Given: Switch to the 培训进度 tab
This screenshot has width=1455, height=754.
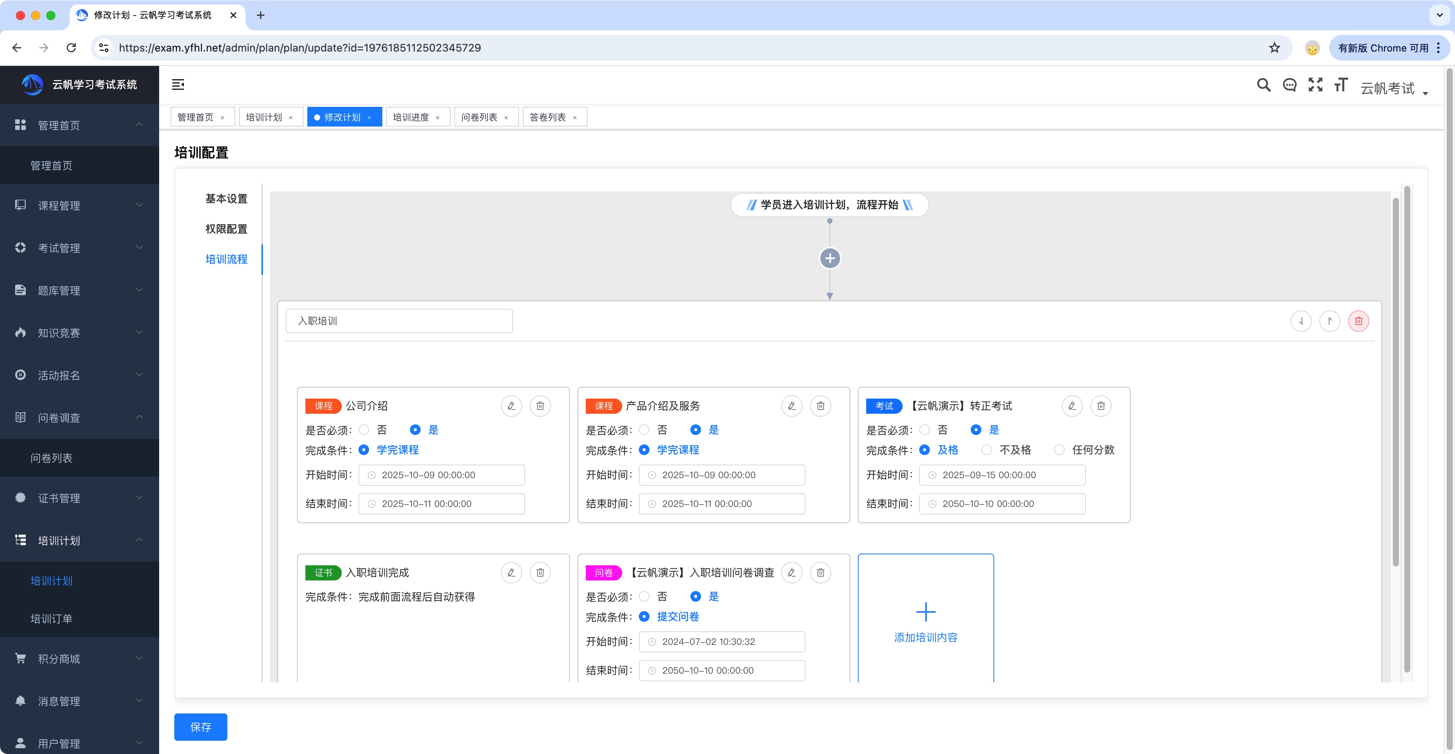Looking at the screenshot, I should pos(411,117).
